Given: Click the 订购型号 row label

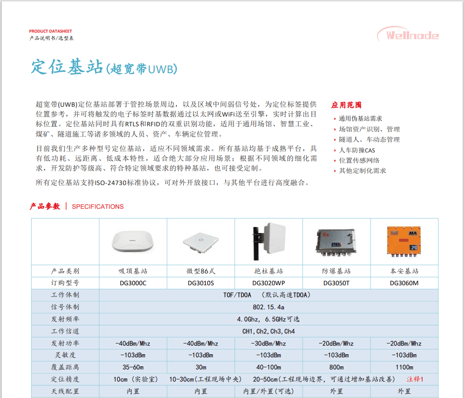Looking at the screenshot, I should (x=65, y=283).
